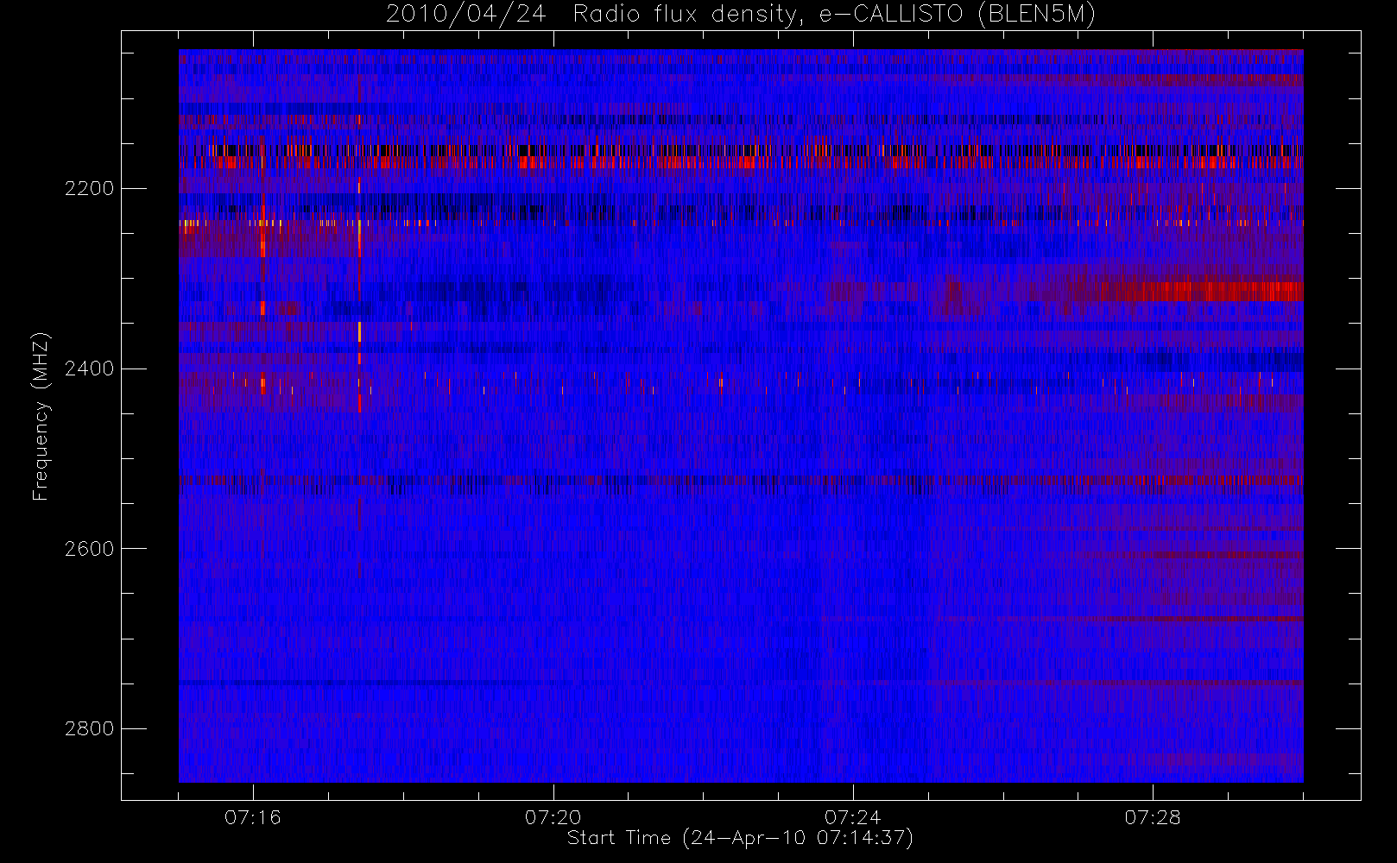Click the 2600 frequency tick label
The height and width of the screenshot is (863, 1397).
click(x=90, y=549)
